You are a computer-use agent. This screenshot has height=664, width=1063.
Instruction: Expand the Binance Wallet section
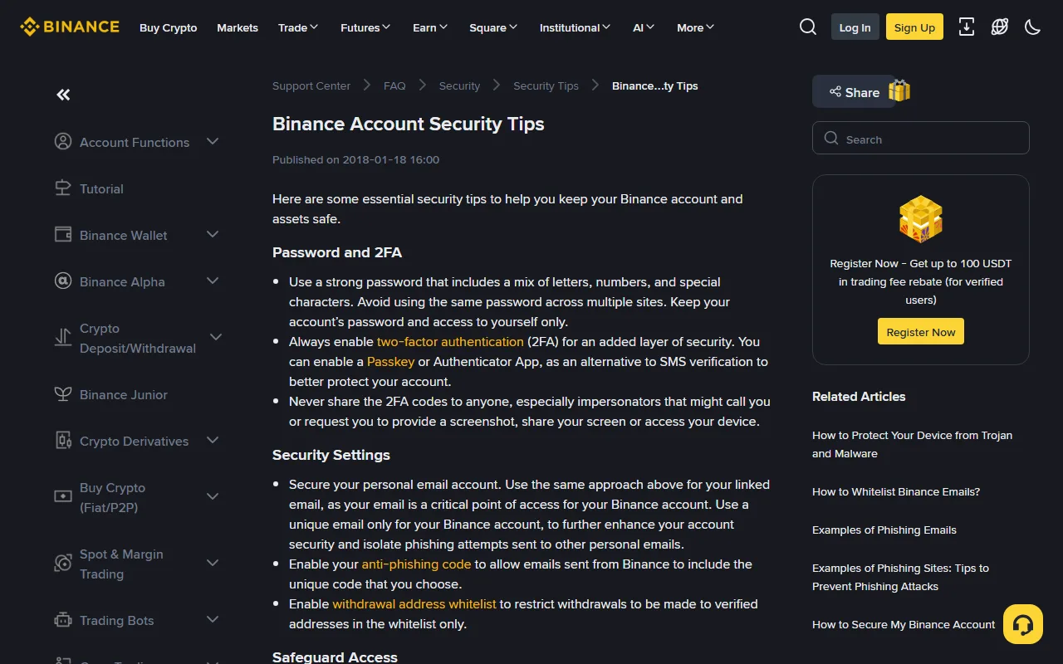pos(213,235)
